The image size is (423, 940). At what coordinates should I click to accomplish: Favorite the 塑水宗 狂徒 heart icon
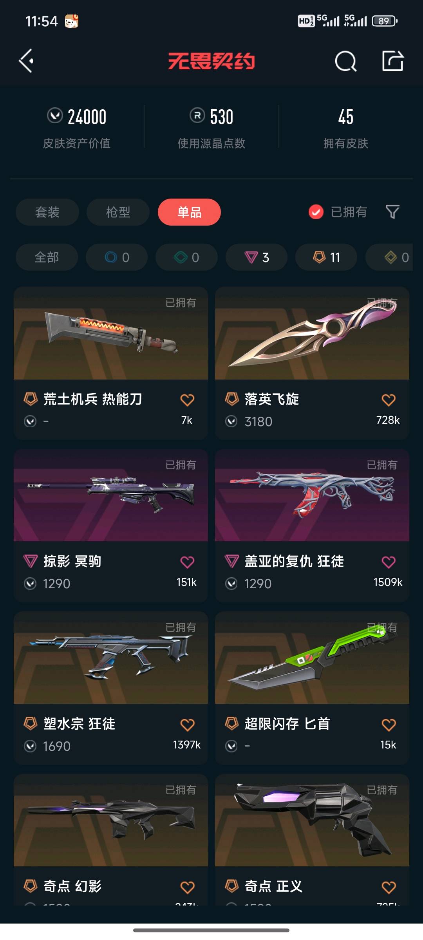tap(187, 725)
